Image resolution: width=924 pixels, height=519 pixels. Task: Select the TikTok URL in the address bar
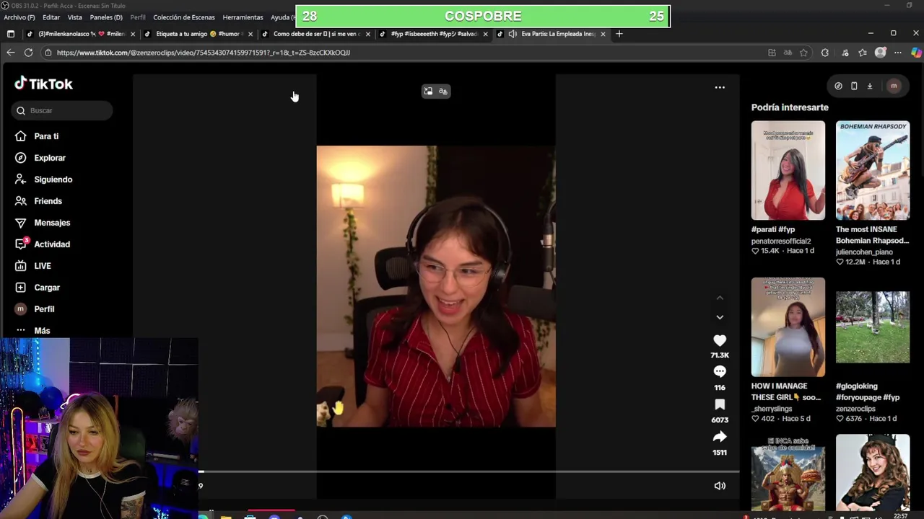click(203, 53)
